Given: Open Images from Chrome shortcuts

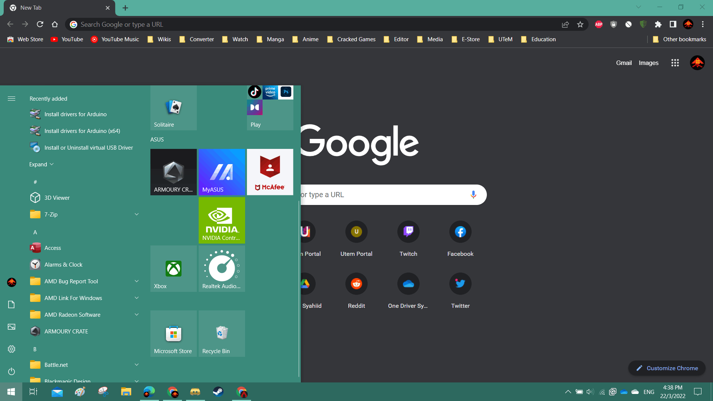Looking at the screenshot, I should pyautogui.click(x=649, y=62).
